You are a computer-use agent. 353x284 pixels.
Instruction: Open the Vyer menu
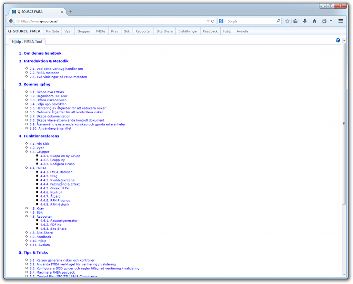68,31
